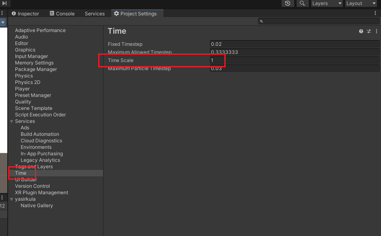
Task: Click the global search magnifier icon
Action: coord(302,3)
